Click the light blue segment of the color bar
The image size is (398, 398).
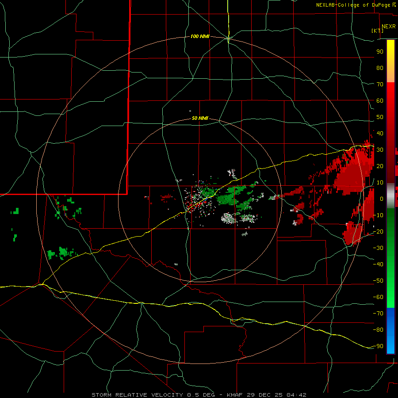click(x=390, y=346)
